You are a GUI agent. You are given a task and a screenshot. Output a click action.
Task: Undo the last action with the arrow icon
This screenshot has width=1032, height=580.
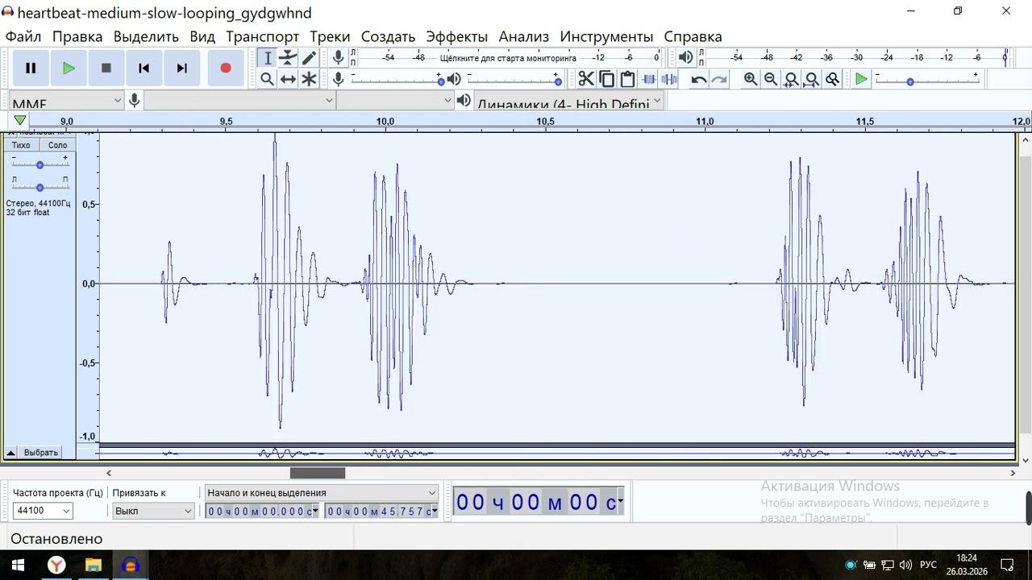[699, 79]
